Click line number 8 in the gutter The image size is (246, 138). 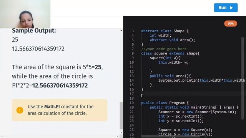click(133, 54)
